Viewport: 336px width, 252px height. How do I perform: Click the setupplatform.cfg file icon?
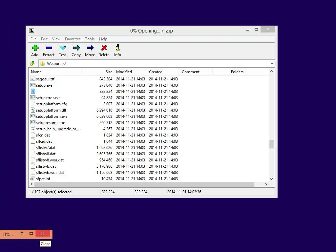pyautogui.click(x=32, y=104)
